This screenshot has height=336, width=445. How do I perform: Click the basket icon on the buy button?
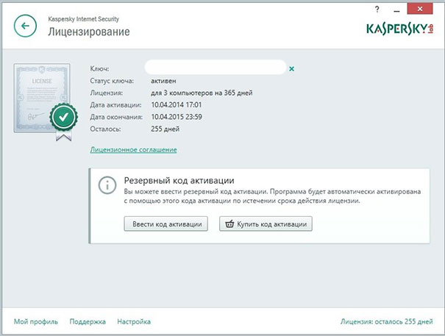click(229, 224)
